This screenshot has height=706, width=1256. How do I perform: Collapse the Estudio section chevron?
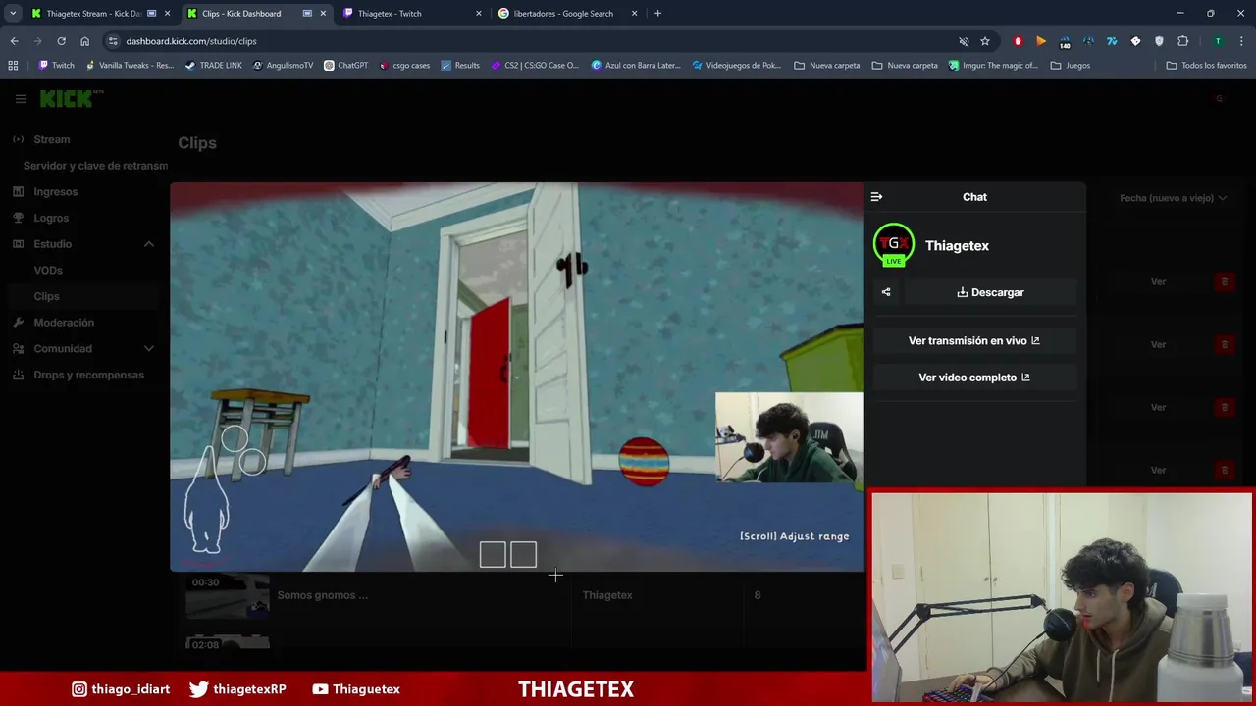pos(149,244)
